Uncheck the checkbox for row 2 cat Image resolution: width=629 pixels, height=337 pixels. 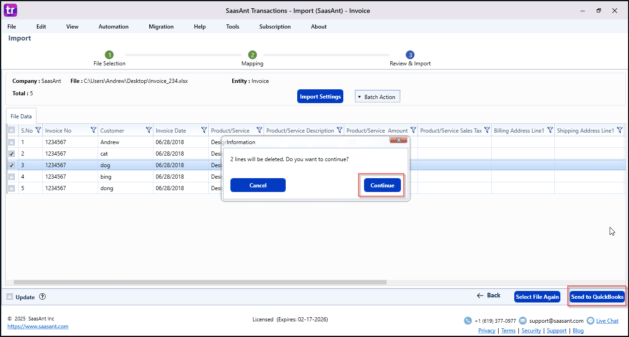click(12, 154)
